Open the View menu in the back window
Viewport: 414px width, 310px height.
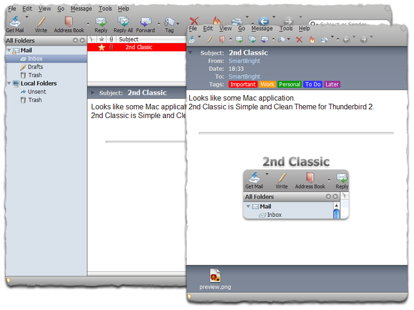tap(44, 9)
